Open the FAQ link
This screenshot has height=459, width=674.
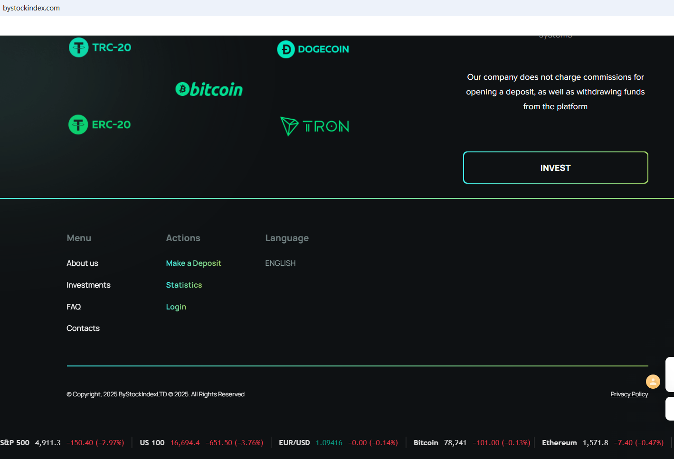[74, 307]
